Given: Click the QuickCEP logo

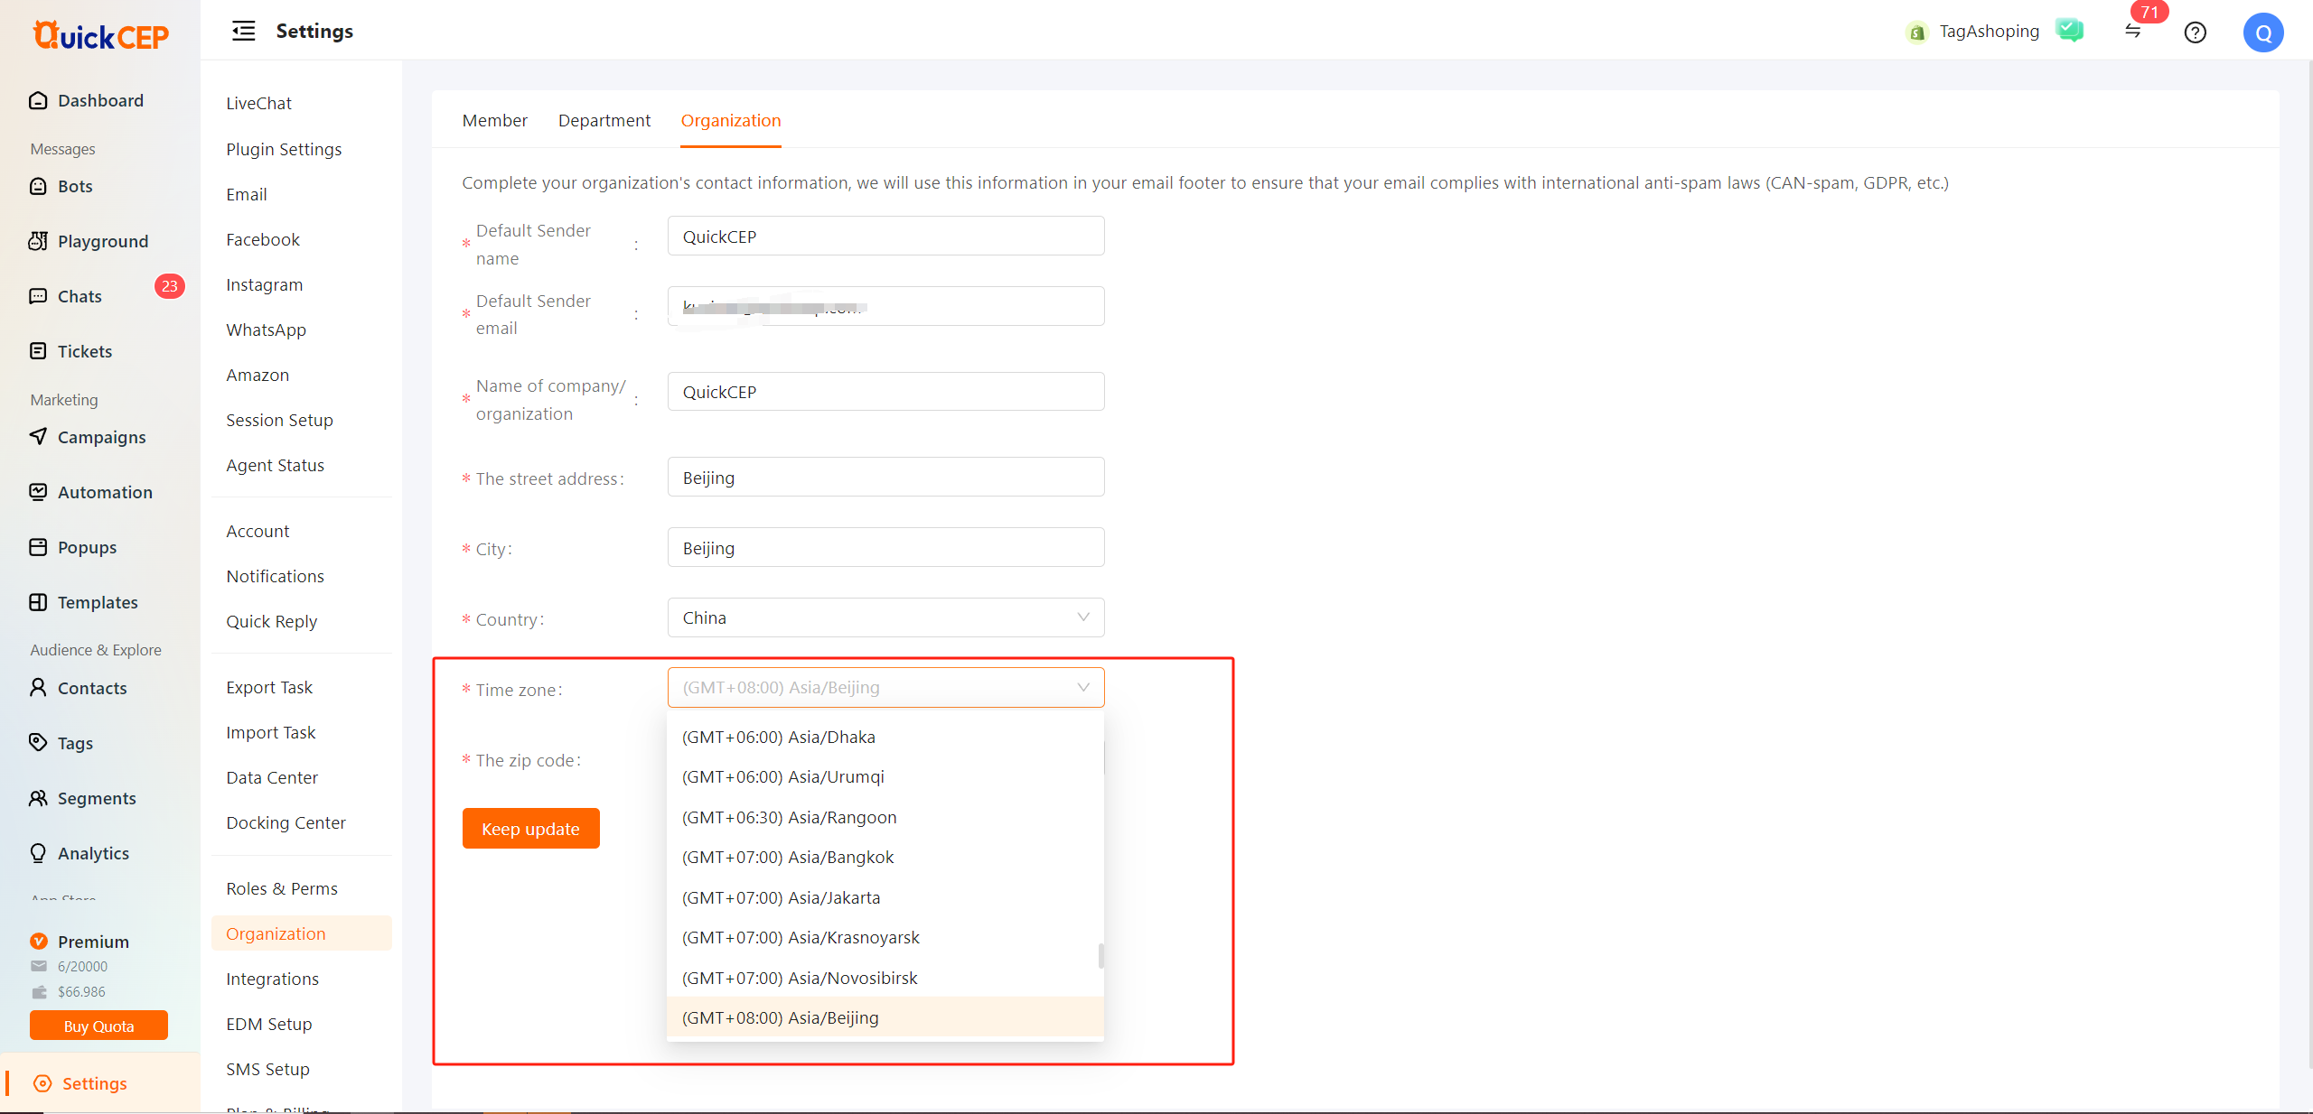Looking at the screenshot, I should click(x=100, y=34).
